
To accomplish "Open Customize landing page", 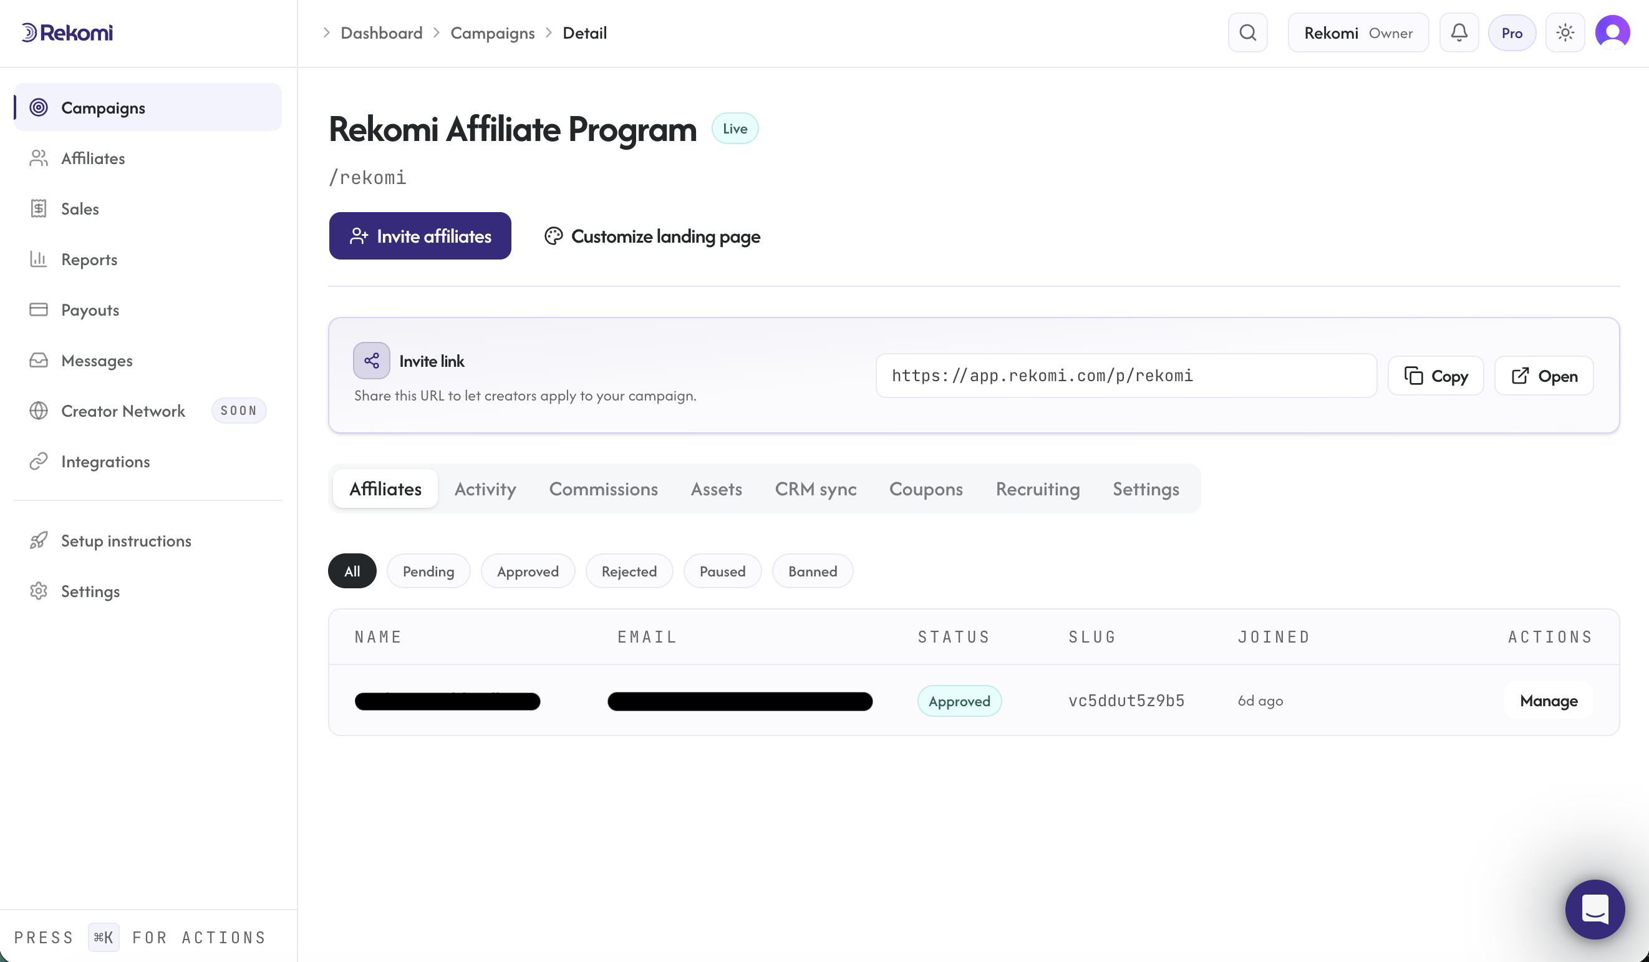I will (652, 236).
